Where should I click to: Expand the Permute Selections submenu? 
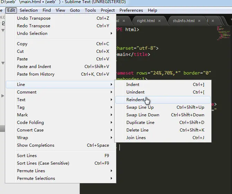61,178
